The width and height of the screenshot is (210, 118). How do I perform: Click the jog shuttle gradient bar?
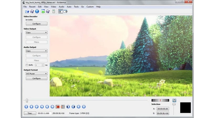(x=160, y=100)
